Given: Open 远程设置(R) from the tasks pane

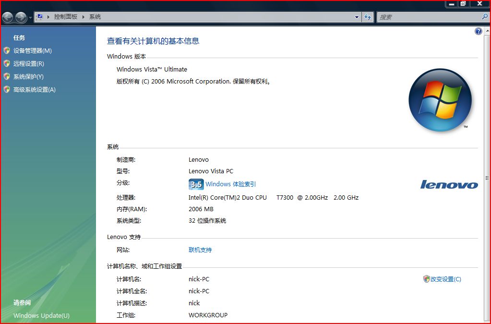Looking at the screenshot, I should [x=29, y=64].
